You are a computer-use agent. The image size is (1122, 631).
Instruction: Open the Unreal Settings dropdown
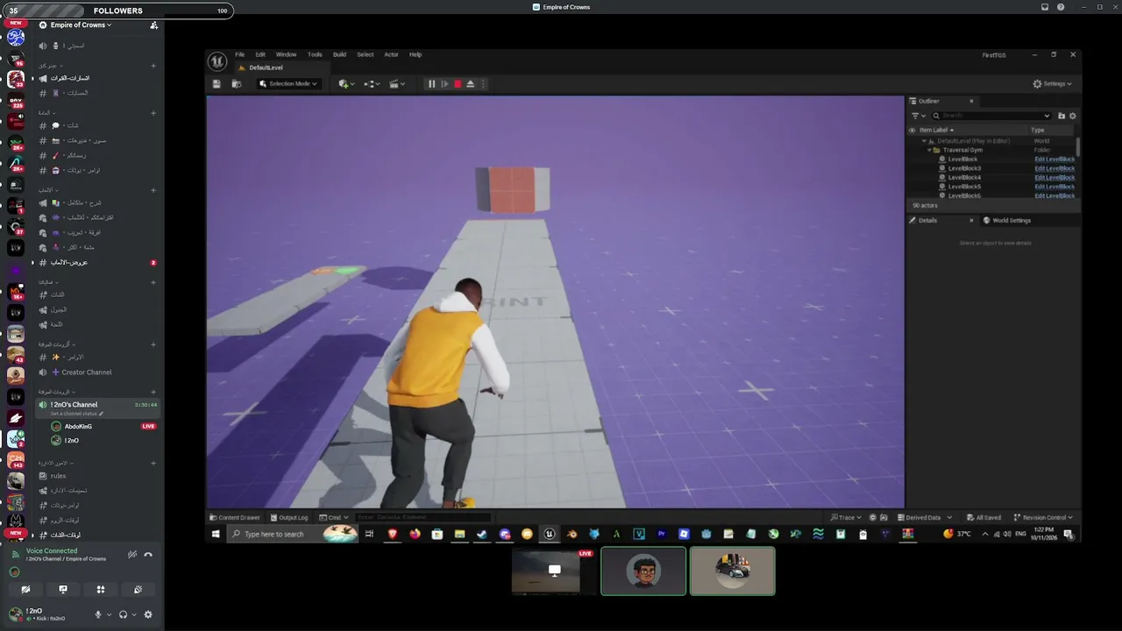[x=1052, y=84]
